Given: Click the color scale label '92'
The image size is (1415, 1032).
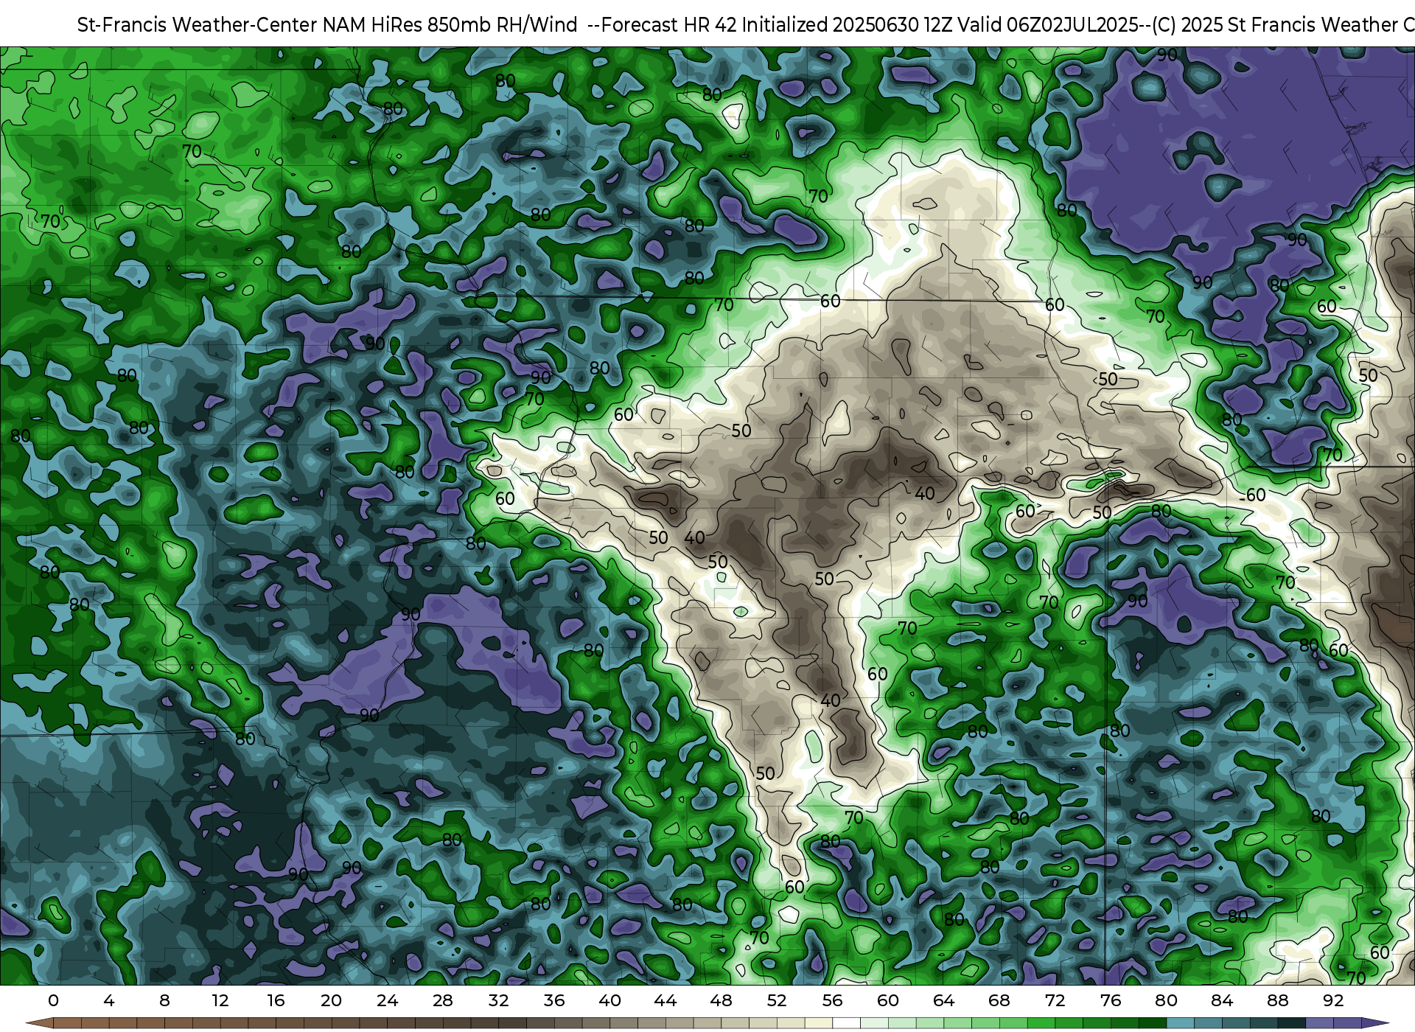Looking at the screenshot, I should (x=1333, y=1000).
